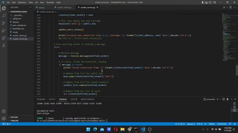
Task: Open run options dropdown next to play
Action: click(x=227, y=7)
